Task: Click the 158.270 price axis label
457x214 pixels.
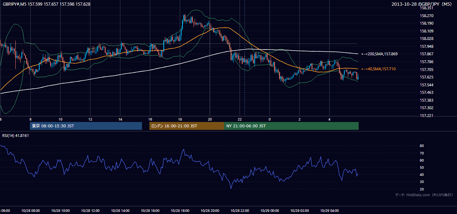Action: pyautogui.click(x=427, y=16)
